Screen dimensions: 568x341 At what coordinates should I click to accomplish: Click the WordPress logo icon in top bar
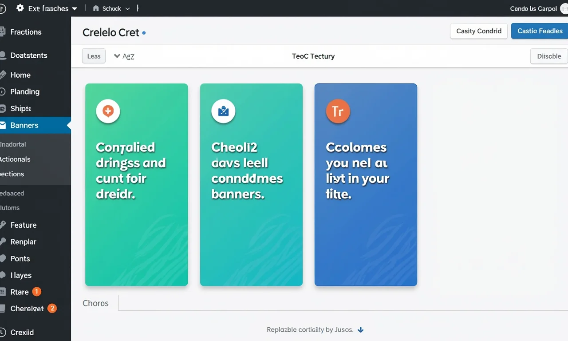(3, 8)
